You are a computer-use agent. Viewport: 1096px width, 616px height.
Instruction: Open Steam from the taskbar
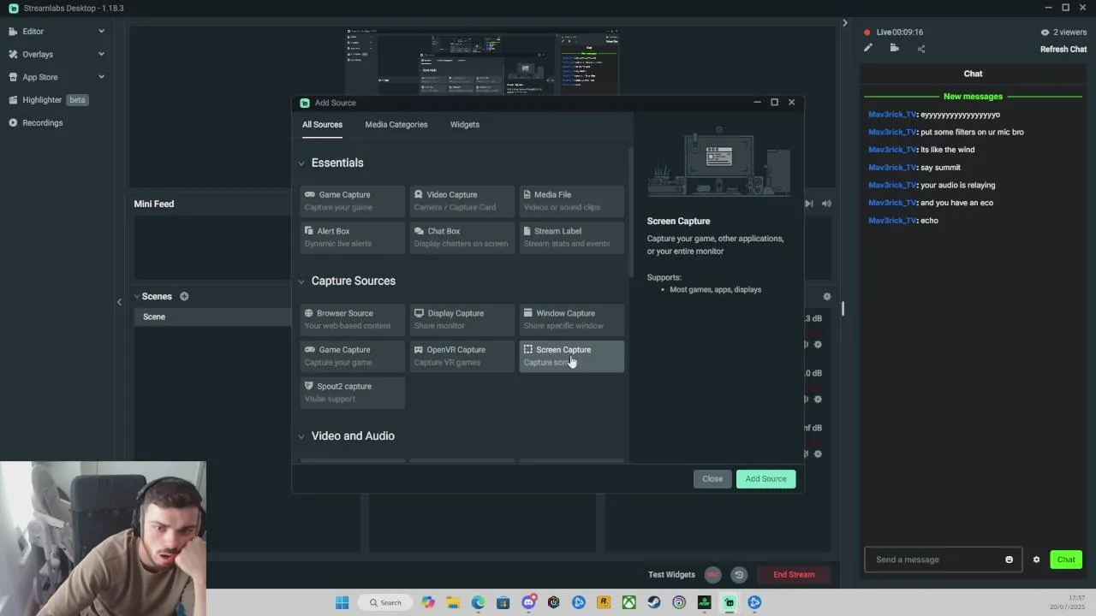click(x=654, y=602)
